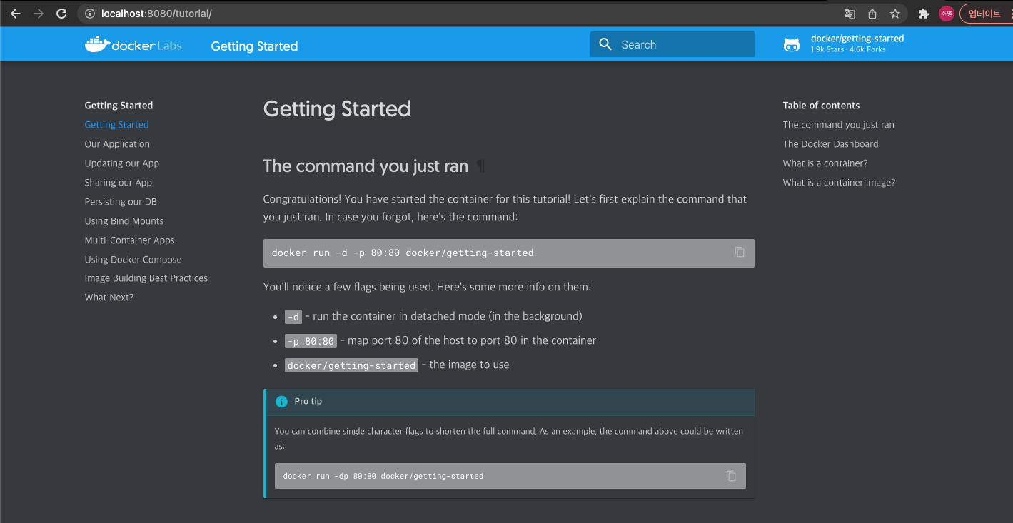
Task: Jump to The Docker Dashboard section
Action: (830, 144)
